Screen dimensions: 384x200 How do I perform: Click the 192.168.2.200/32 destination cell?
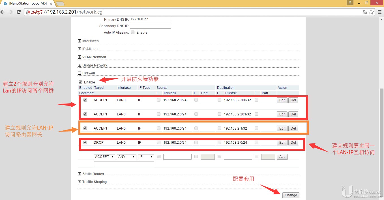tap(237, 100)
